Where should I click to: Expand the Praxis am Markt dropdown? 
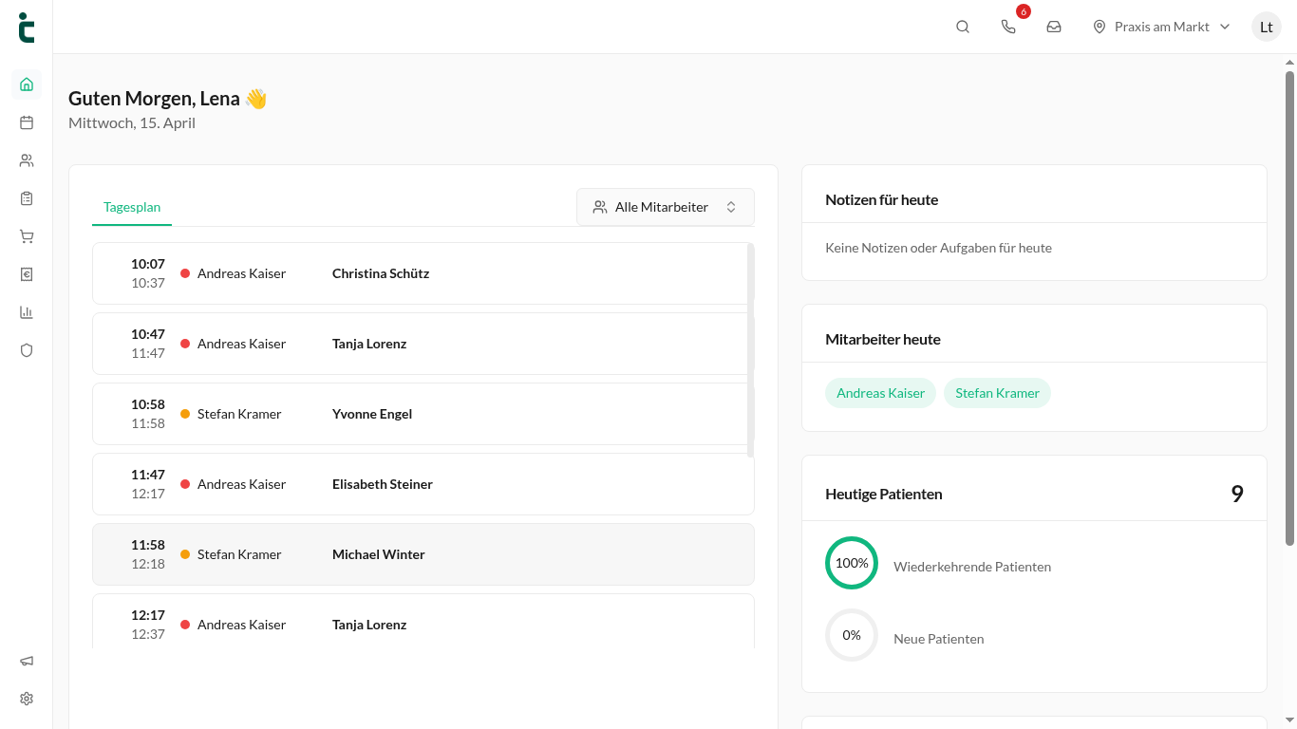[1161, 27]
